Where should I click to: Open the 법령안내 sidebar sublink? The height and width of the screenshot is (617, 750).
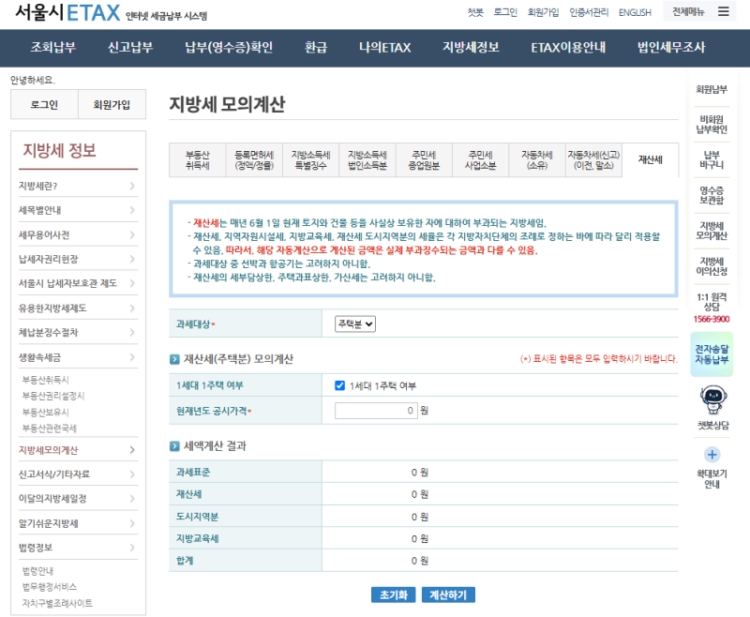(37, 571)
